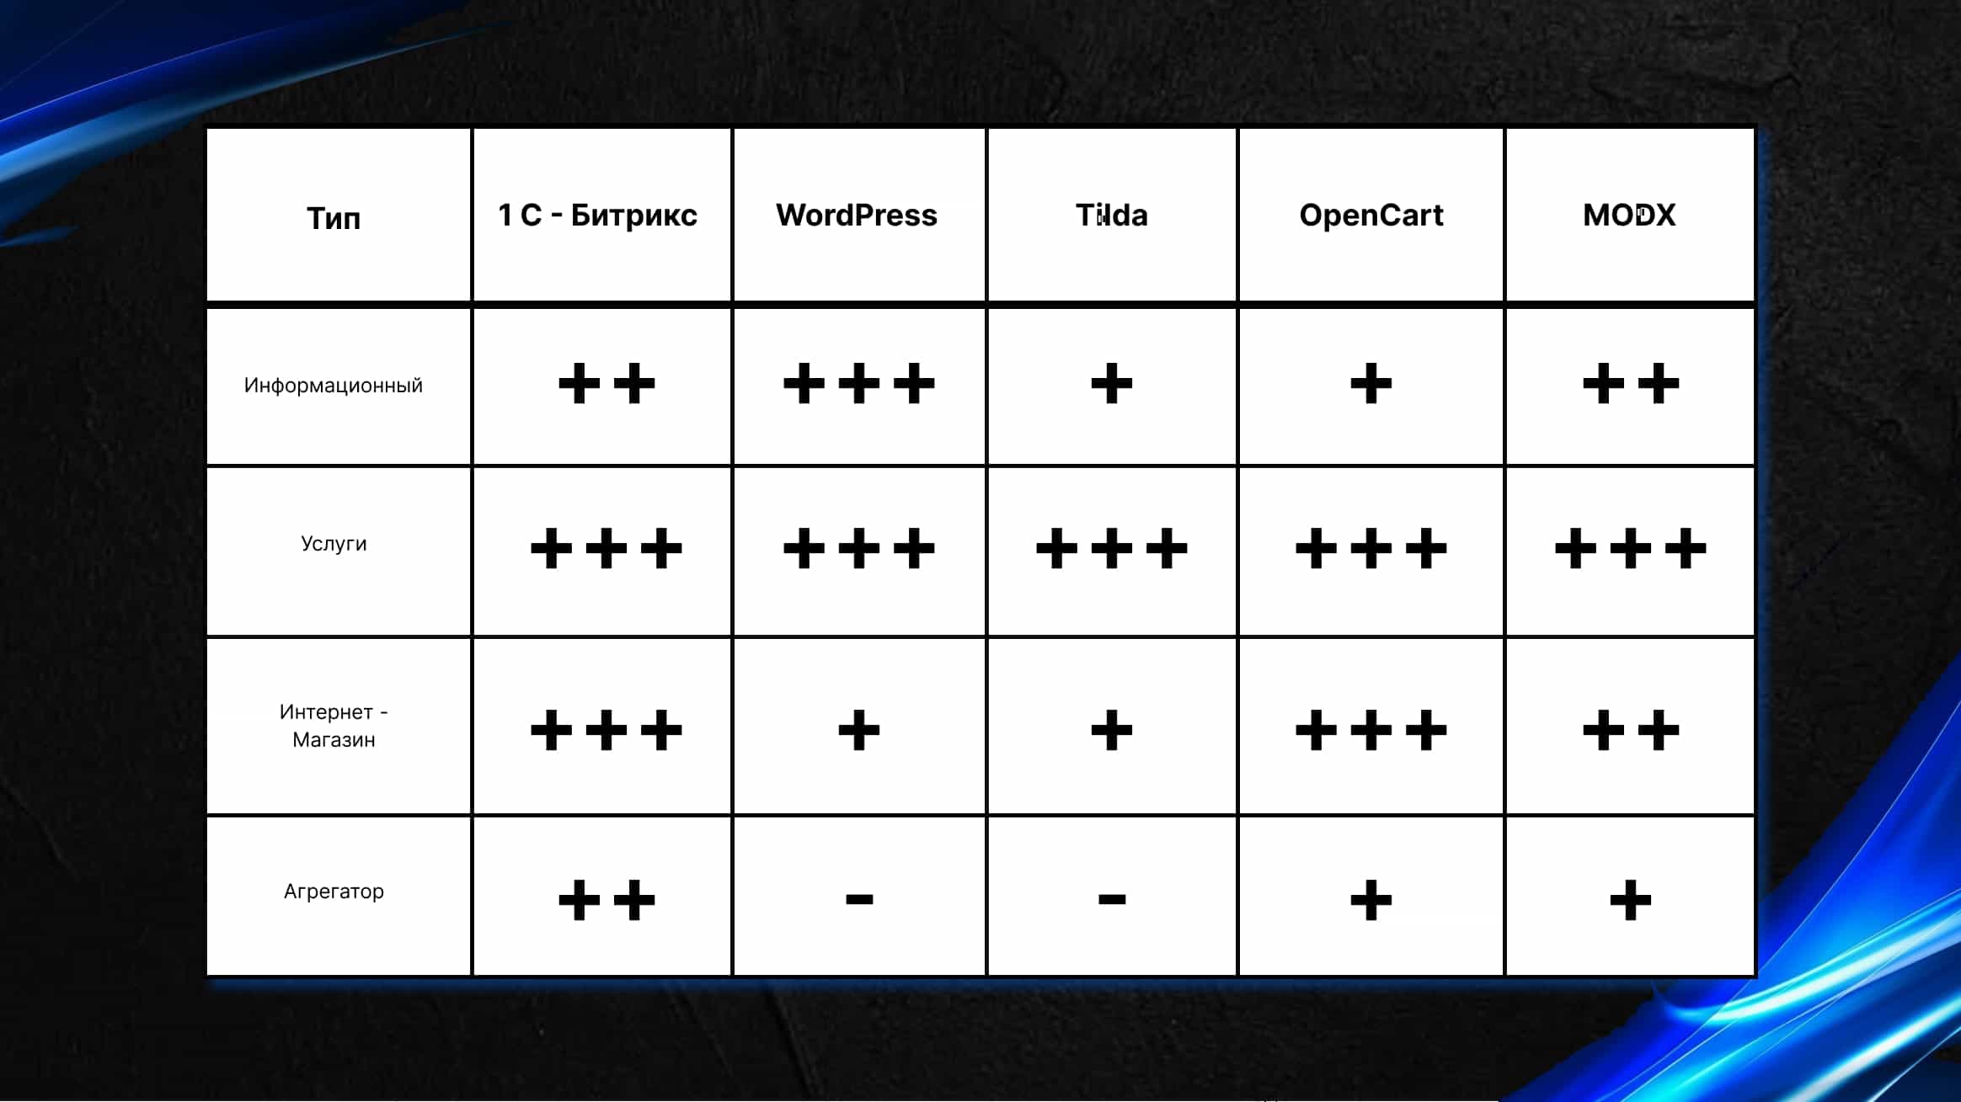This screenshot has width=1961, height=1102.
Task: Select the OpenCart column header
Action: [1371, 214]
